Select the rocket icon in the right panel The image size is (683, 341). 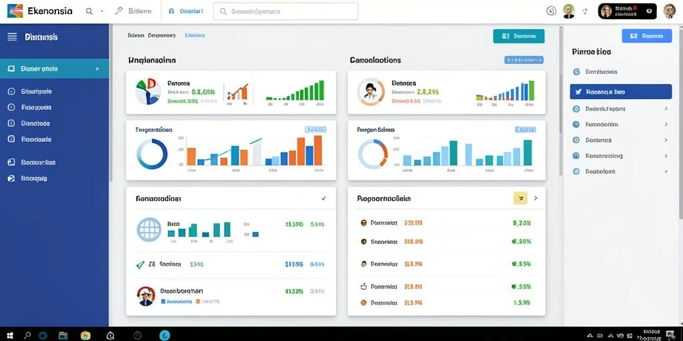(x=578, y=92)
